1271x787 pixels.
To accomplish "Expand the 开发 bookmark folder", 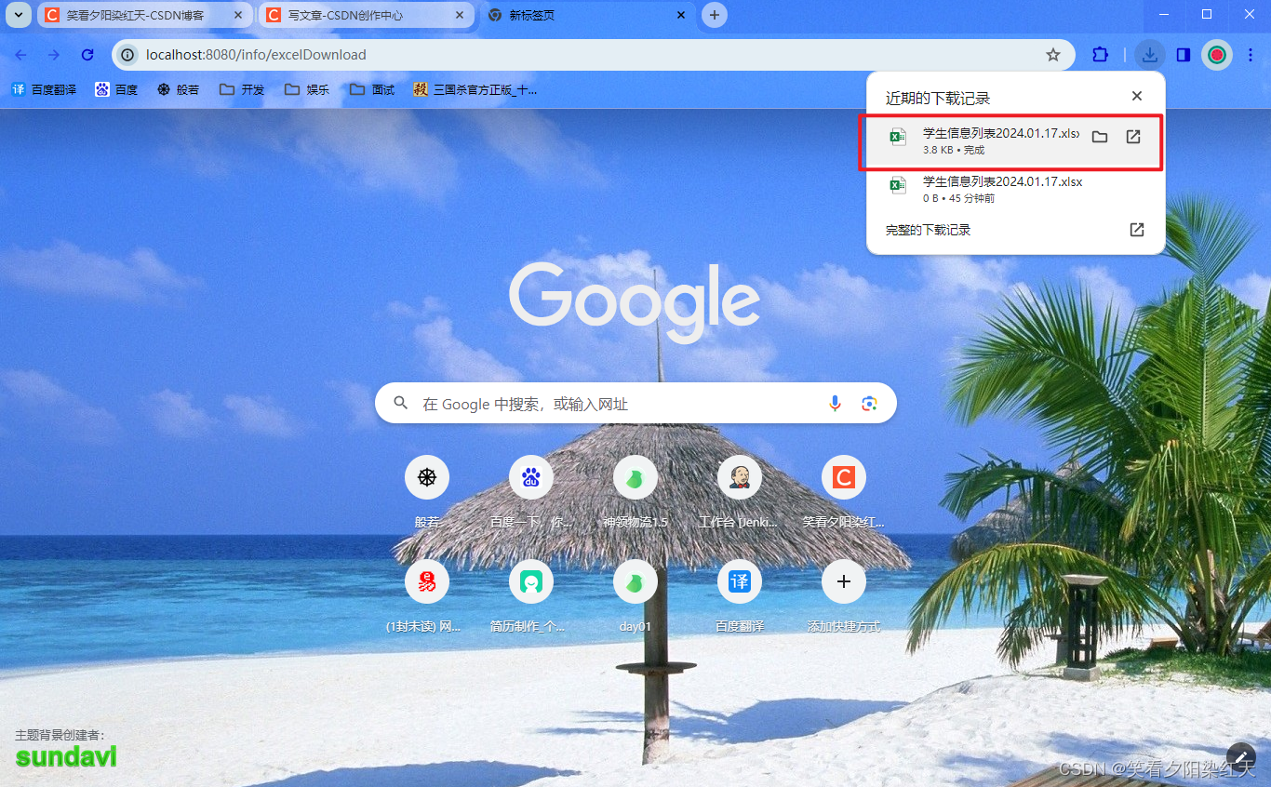I will [242, 89].
